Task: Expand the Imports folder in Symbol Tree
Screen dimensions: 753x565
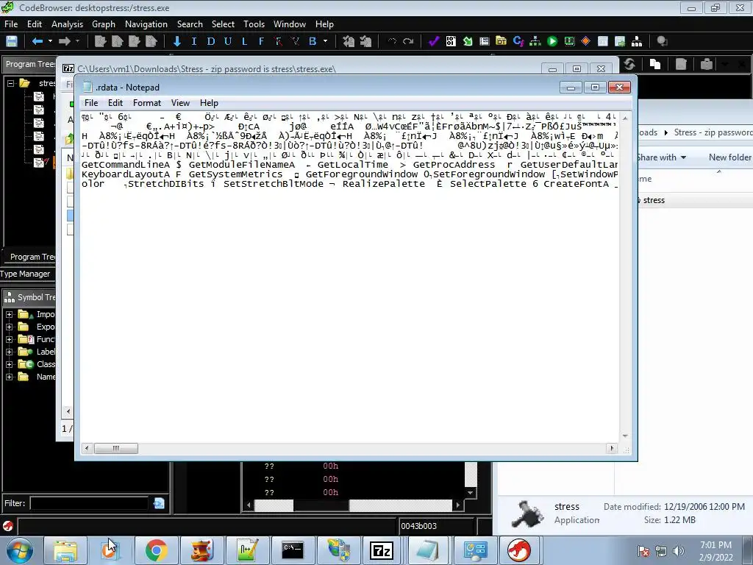Action: [9, 315]
